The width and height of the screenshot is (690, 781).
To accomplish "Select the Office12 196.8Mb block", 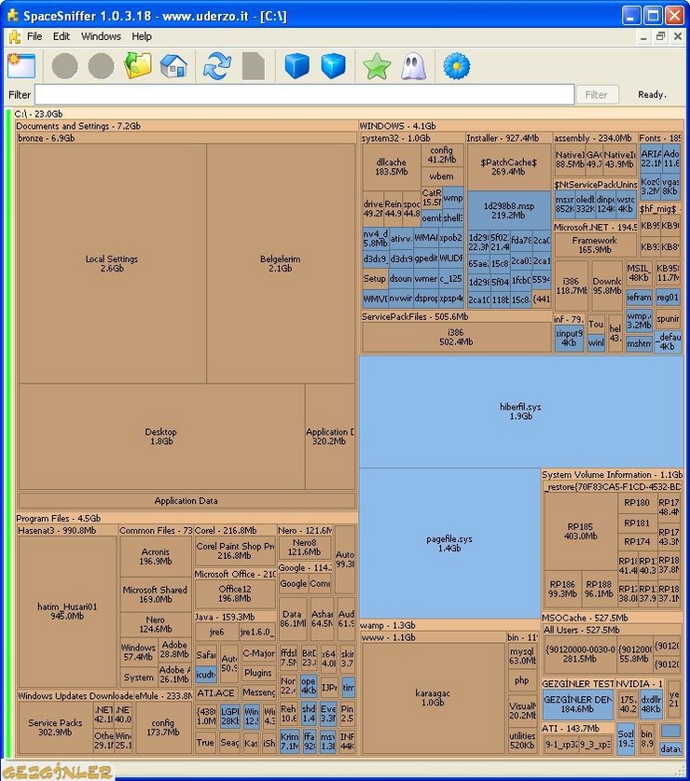I will (x=235, y=593).
